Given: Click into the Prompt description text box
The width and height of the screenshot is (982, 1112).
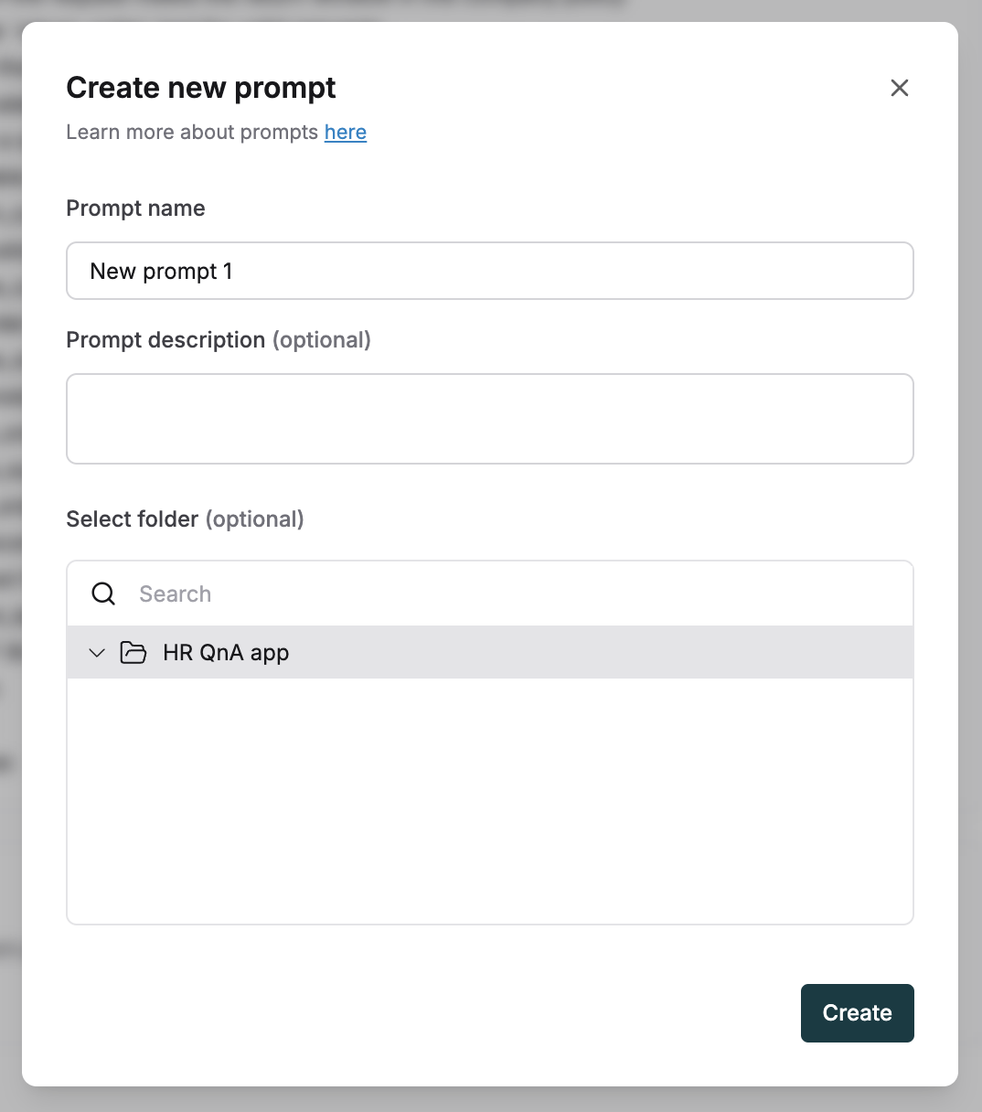Looking at the screenshot, I should click(490, 419).
